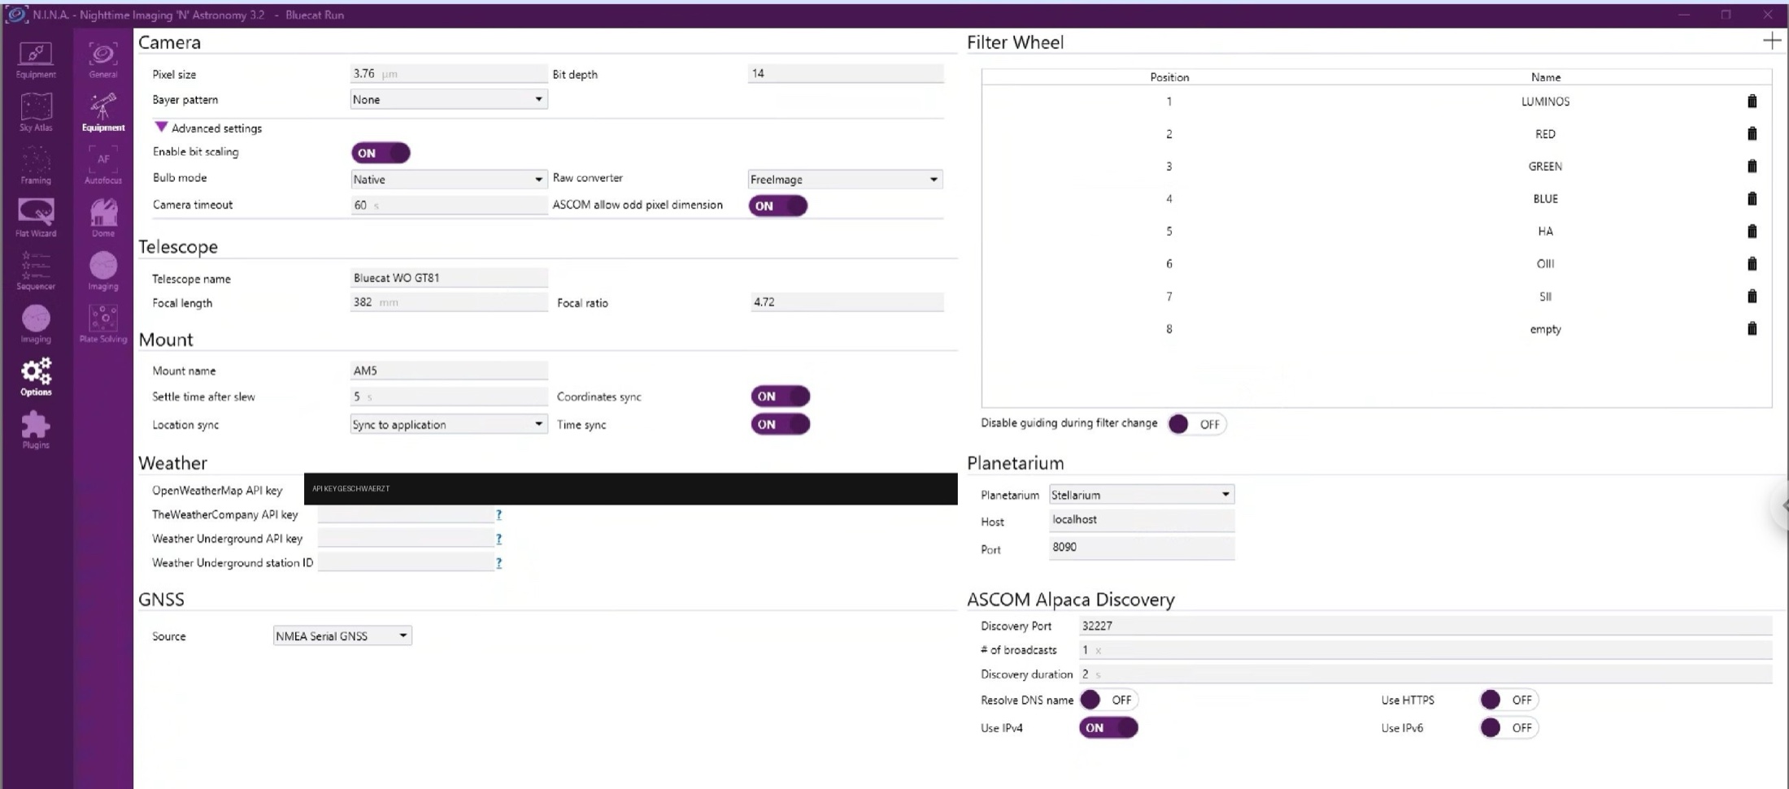This screenshot has height=789, width=1789.
Task: Click the Planetarium Host field
Action: [1142, 520]
